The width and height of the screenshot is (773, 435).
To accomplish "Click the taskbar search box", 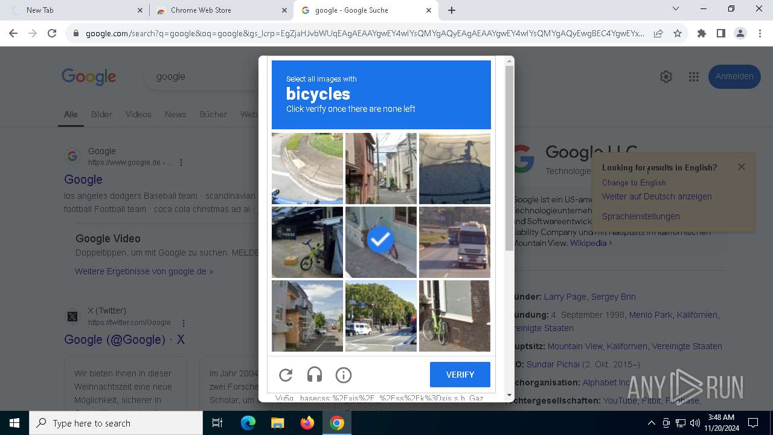I will [116, 423].
